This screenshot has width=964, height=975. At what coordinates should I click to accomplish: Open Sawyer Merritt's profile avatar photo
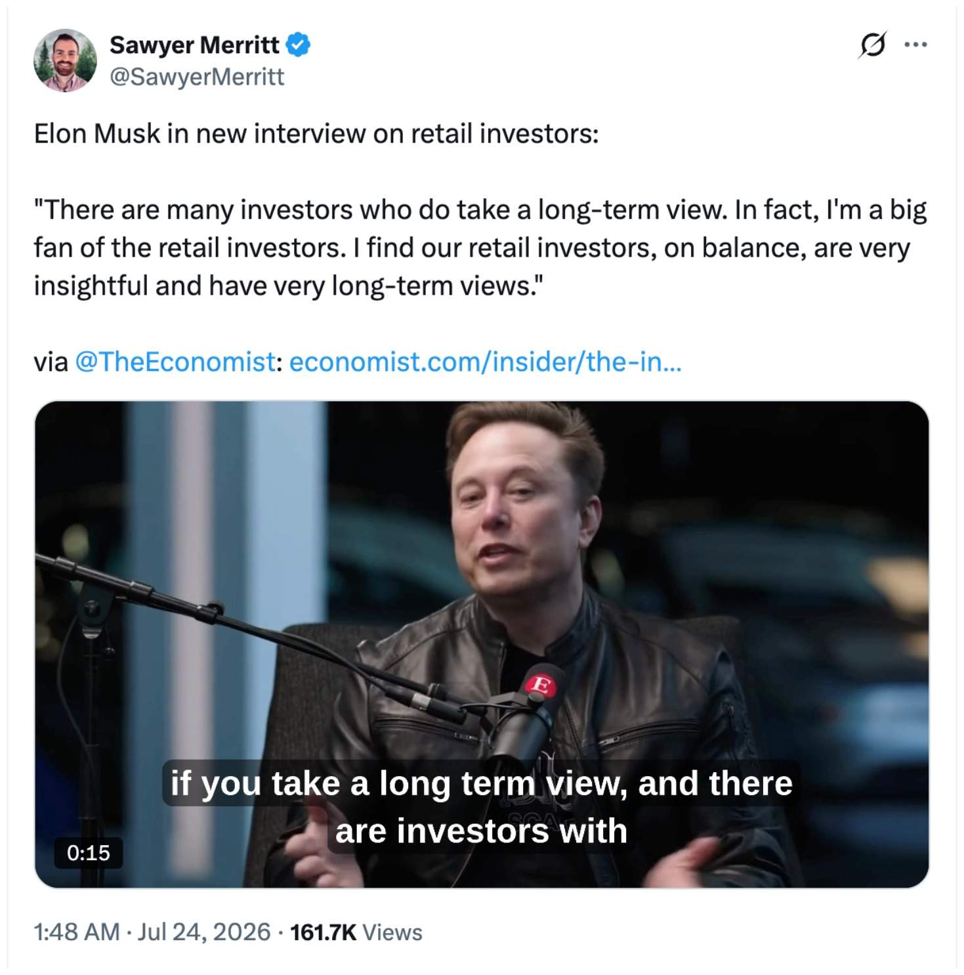click(x=65, y=60)
